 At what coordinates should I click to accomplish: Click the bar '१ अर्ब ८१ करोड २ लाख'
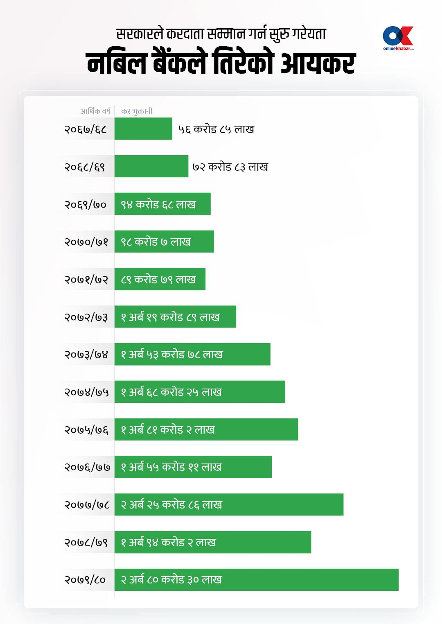coord(206,430)
